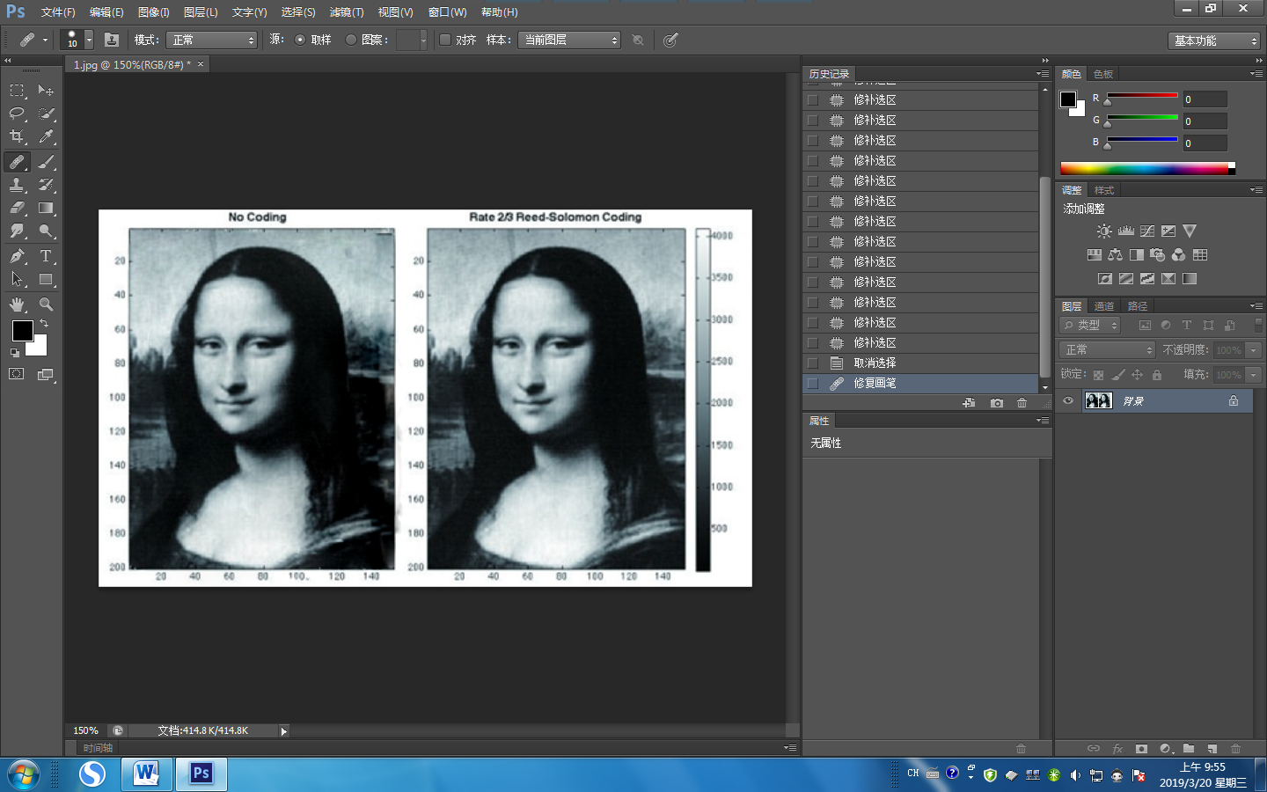Viewport: 1267px width, 792px height.
Task: Toggle lock image pixels
Action: 1117,375
